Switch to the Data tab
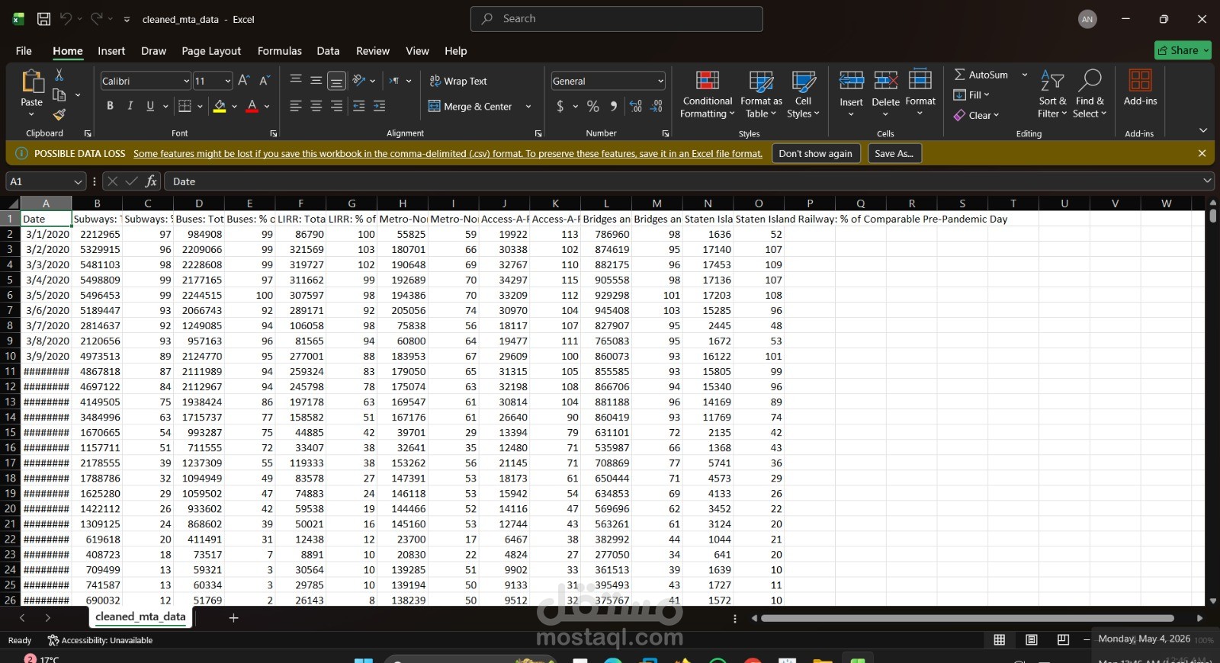This screenshot has width=1220, height=663. (328, 51)
